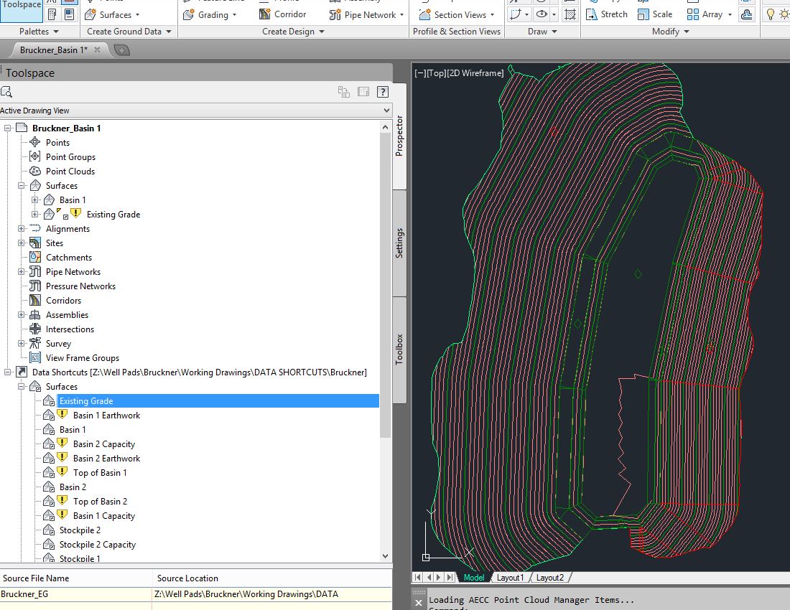Image resolution: width=790 pixels, height=610 pixels.
Task: Click the Bruckner_EG source file cell
Action: coord(75,594)
